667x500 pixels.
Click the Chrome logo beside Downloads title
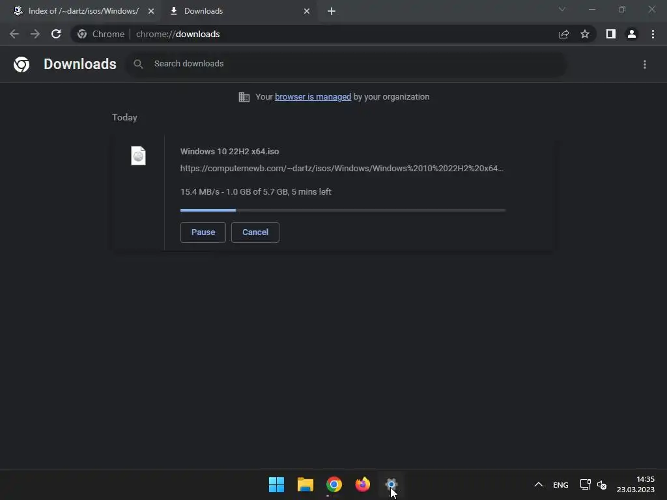coord(21,64)
